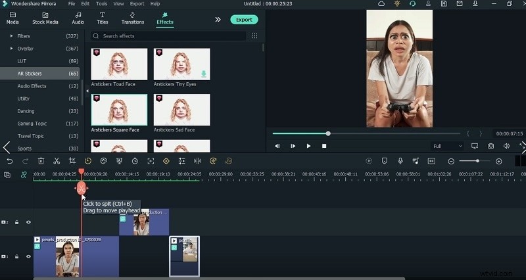Play the preview video
The width and height of the screenshot is (526, 280).
click(308, 146)
